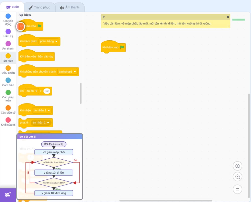The height and width of the screenshot is (202, 251).
Task: Open the add extension button
Action: (x=8, y=195)
